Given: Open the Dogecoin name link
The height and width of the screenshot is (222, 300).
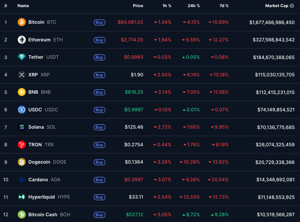Looking at the screenshot, I should [39, 162].
